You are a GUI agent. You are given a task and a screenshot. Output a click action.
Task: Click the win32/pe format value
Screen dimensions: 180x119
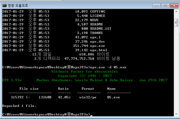point(88,97)
